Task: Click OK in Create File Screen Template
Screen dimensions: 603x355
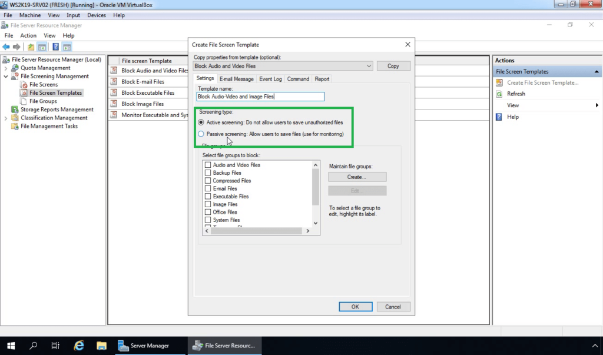Action: (355, 307)
